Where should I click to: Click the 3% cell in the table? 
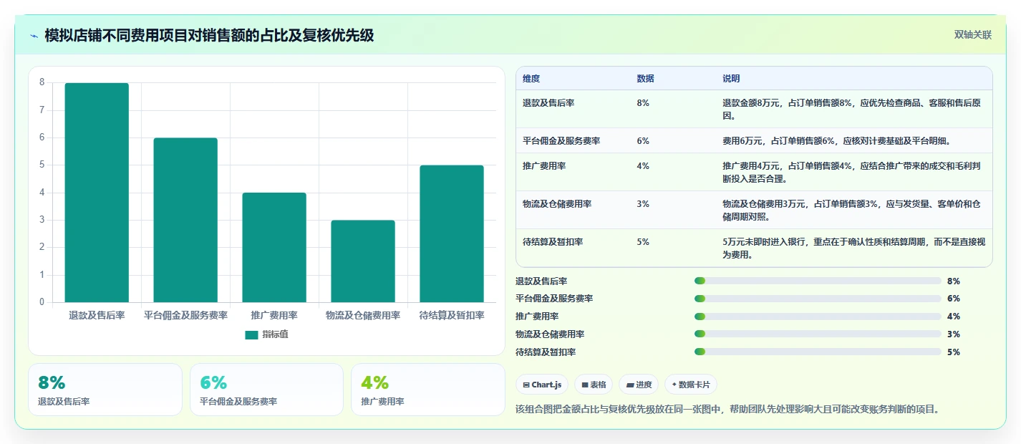point(643,204)
